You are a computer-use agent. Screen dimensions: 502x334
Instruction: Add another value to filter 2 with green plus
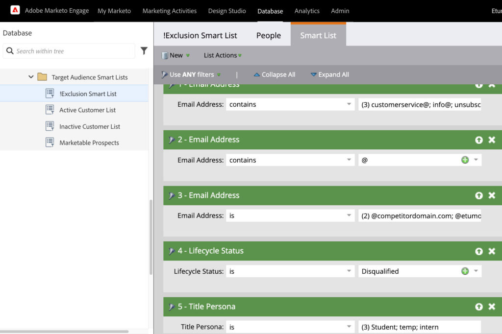pyautogui.click(x=465, y=159)
